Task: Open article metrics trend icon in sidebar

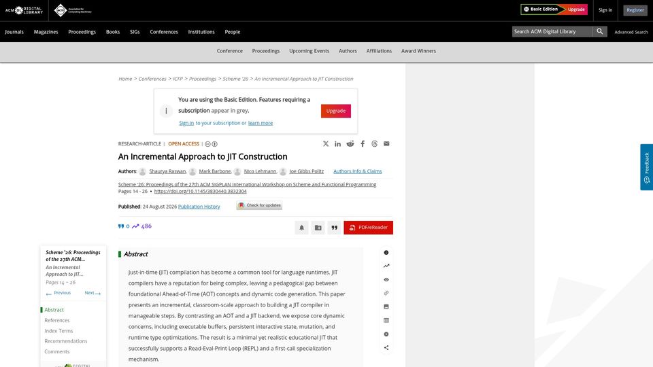Action: (x=386, y=266)
